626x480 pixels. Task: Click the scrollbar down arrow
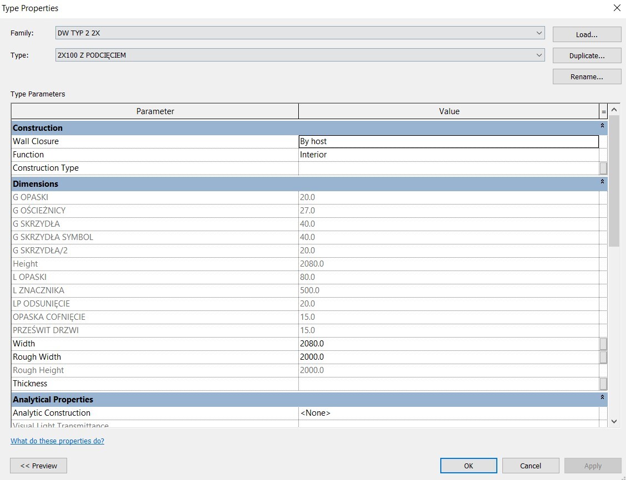[614, 422]
